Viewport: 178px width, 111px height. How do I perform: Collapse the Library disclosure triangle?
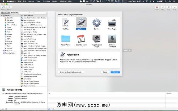[x=2, y=16]
